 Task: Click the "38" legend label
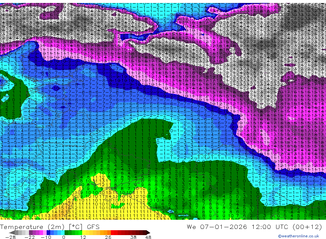pyautogui.click(x=133, y=237)
